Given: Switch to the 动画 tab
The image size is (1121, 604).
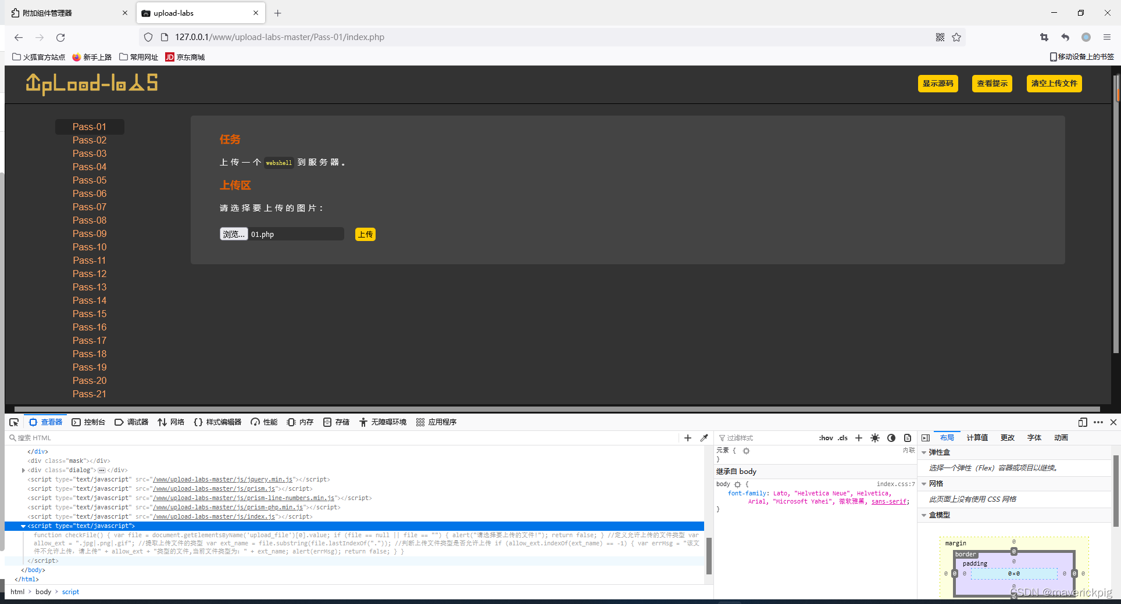Looking at the screenshot, I should coord(1061,438).
